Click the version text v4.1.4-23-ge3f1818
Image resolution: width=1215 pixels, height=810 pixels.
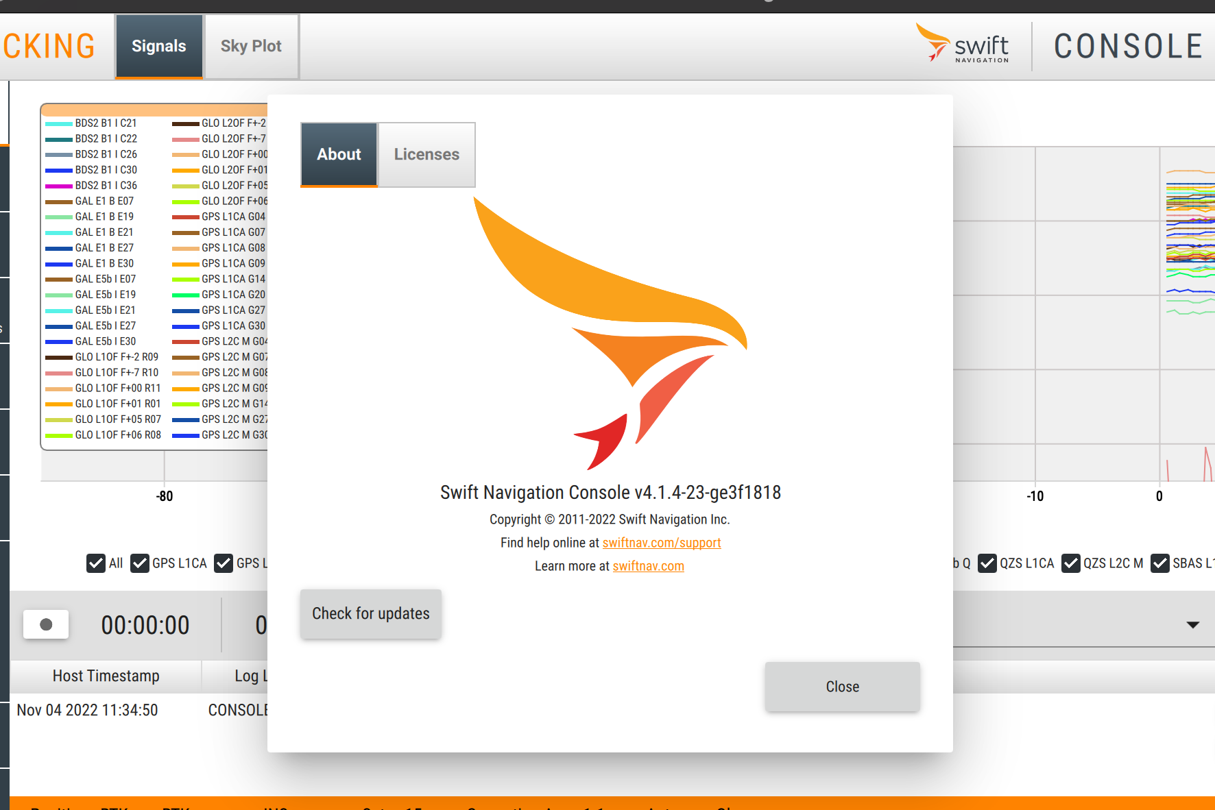click(708, 493)
